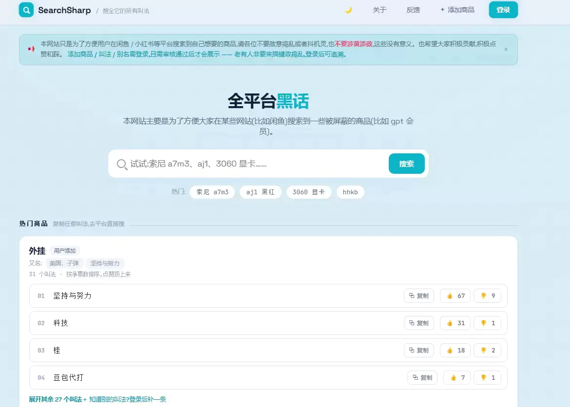
Task: Click the 登录 button
Action: (503, 10)
